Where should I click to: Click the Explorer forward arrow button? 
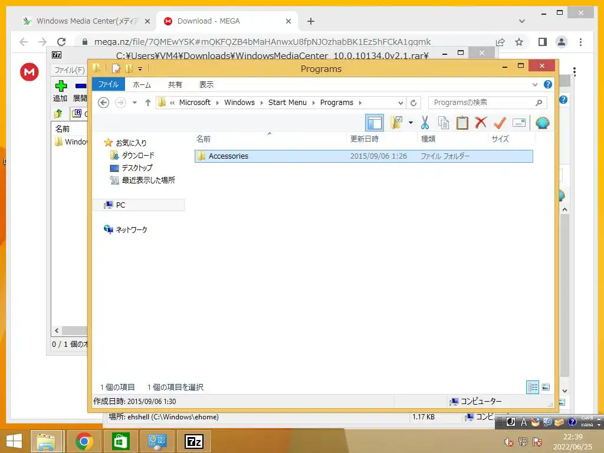[120, 103]
